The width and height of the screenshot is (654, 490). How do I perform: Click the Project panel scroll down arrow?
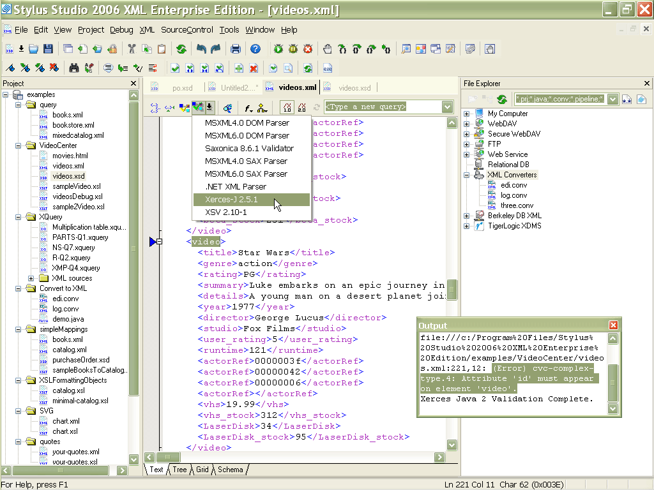click(133, 459)
